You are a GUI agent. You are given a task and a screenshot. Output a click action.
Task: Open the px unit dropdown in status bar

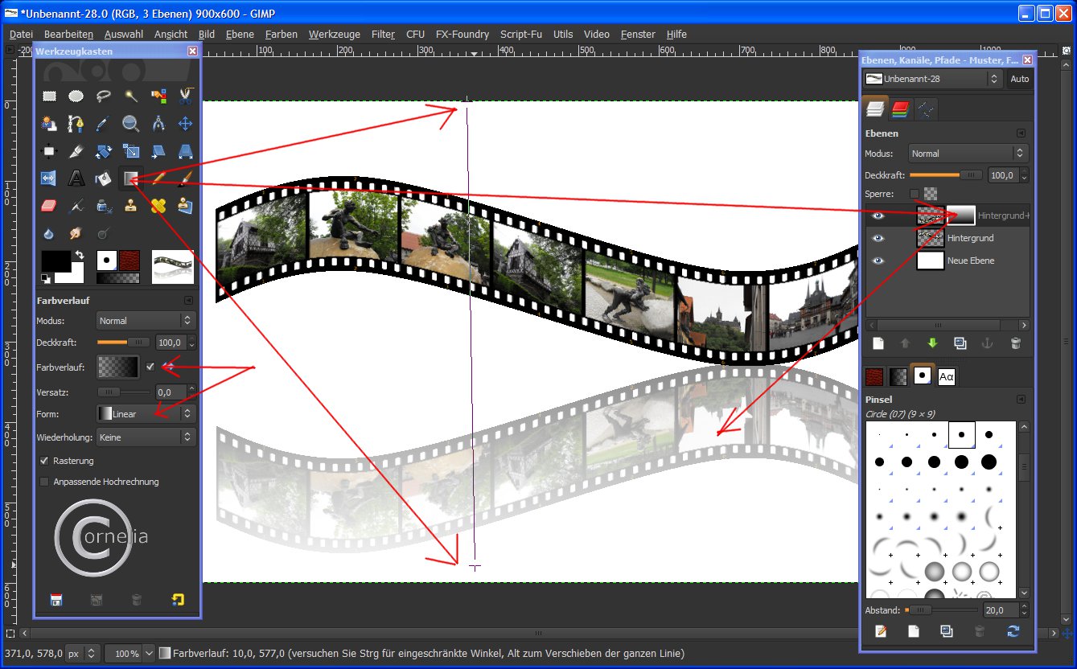(82, 654)
